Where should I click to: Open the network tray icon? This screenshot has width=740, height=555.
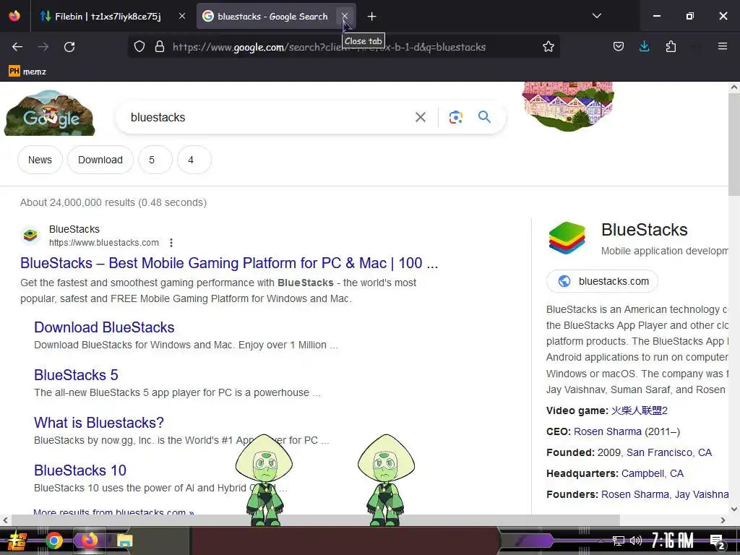pyautogui.click(x=618, y=541)
